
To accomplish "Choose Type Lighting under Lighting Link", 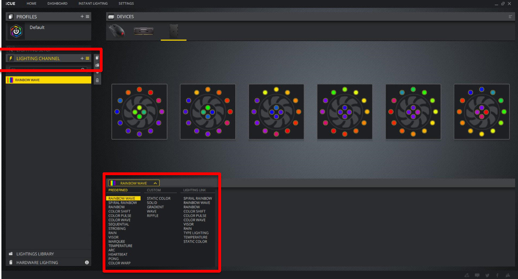I will coord(196,233).
